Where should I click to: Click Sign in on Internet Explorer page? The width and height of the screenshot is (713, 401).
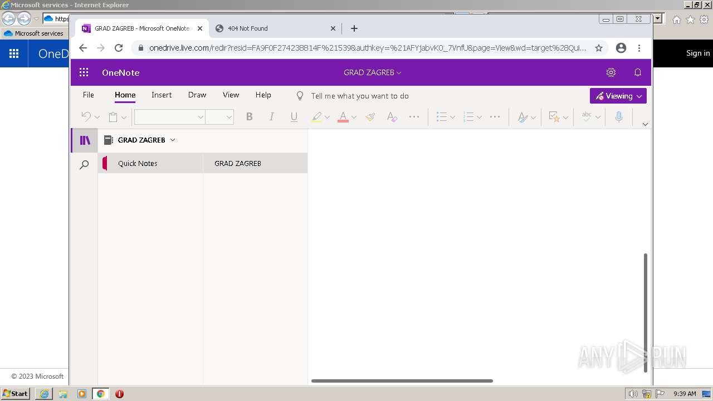click(x=698, y=53)
